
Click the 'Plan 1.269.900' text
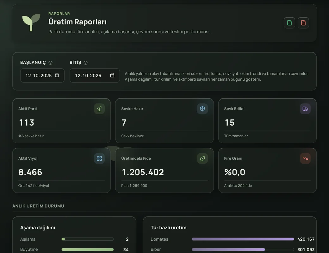134,186
